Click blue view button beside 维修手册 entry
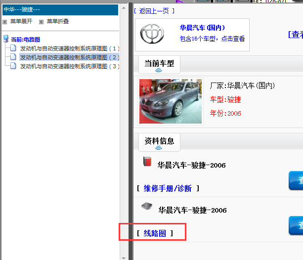 [296, 180]
